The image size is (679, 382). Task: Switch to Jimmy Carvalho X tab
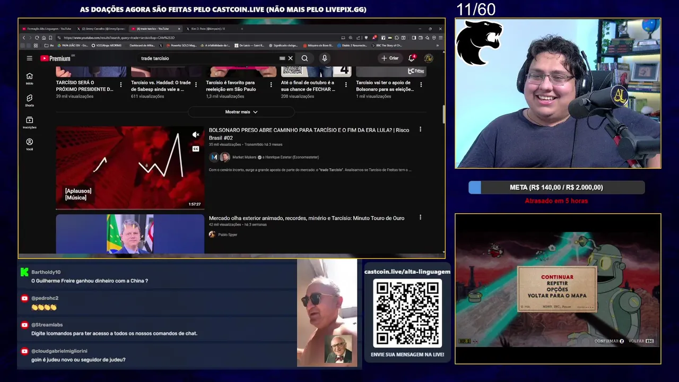pyautogui.click(x=101, y=29)
